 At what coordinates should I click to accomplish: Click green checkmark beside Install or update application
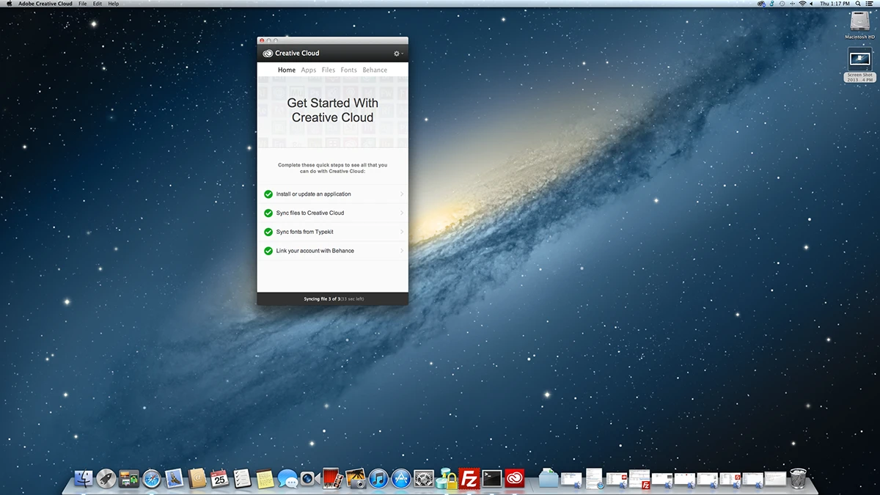(x=268, y=194)
